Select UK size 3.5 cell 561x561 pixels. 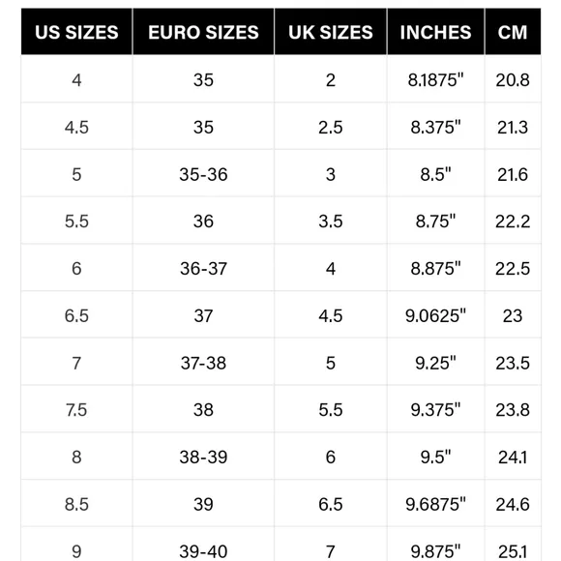331,221
